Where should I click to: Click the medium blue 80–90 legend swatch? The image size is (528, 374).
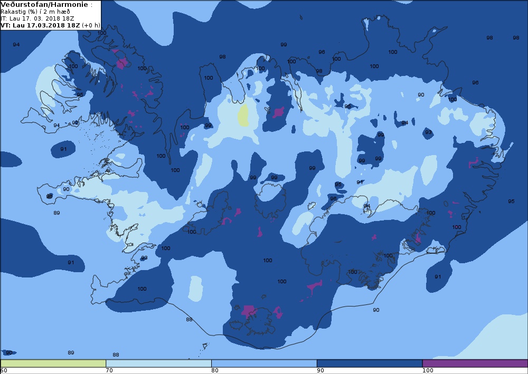(264, 363)
